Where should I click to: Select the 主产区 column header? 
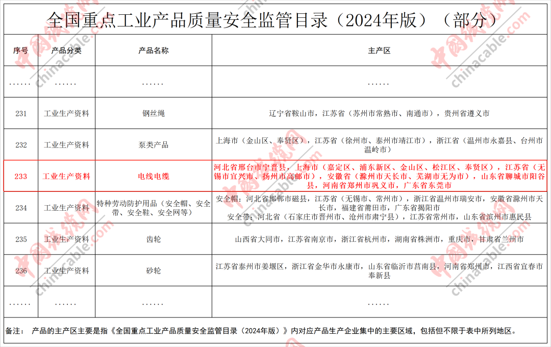379,51
